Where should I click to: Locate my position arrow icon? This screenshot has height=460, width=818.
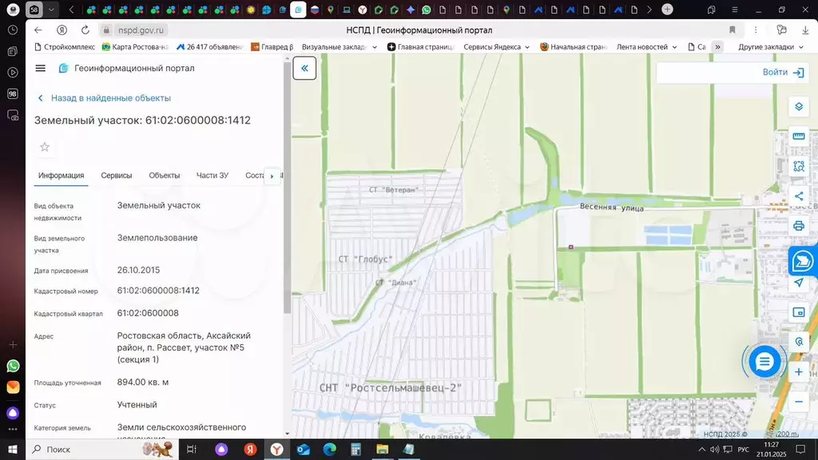(x=799, y=283)
